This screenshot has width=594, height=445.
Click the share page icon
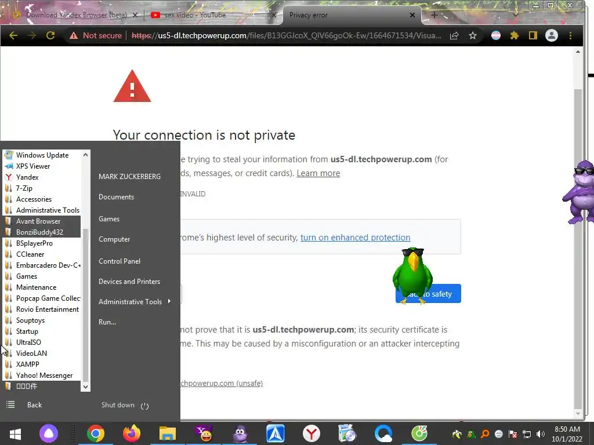tap(454, 35)
